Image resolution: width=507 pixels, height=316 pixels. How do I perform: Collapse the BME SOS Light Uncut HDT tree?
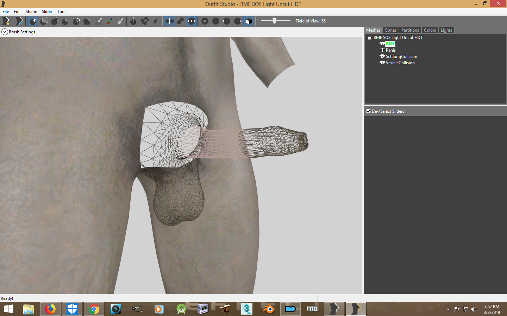coord(369,38)
